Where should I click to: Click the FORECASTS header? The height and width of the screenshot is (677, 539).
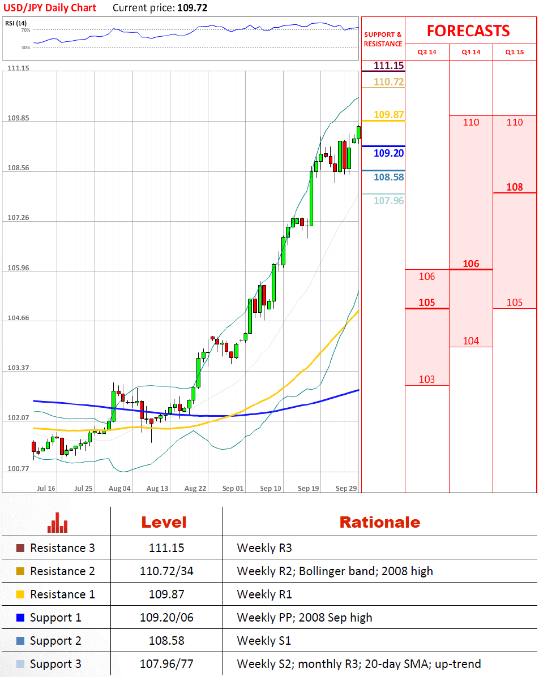click(468, 31)
